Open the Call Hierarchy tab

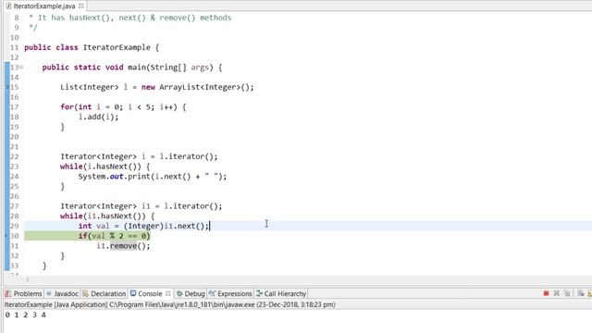(281, 293)
